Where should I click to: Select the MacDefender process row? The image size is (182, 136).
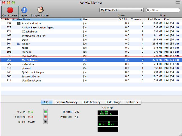[x=84, y=60]
